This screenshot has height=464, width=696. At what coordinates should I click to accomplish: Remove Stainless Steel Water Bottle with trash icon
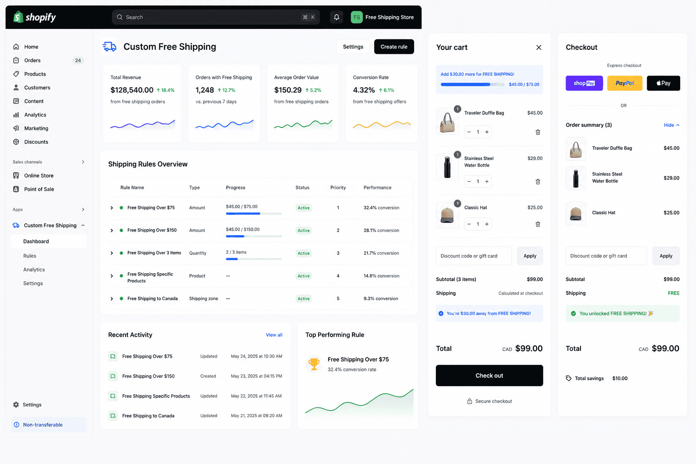538,181
